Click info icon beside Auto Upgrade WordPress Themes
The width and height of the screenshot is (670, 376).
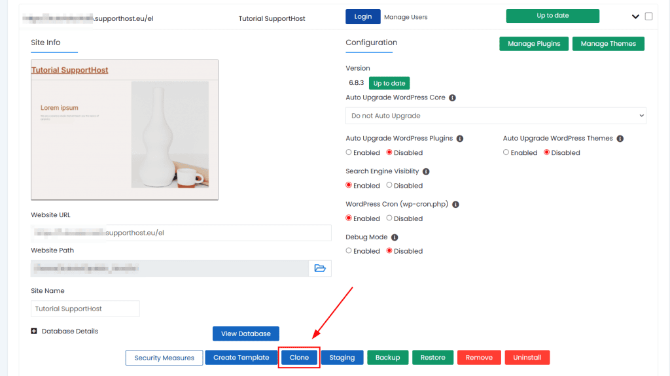[x=620, y=139]
